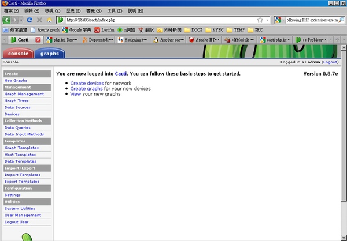
Task: Open User Management under Utilities
Action: coord(23,215)
